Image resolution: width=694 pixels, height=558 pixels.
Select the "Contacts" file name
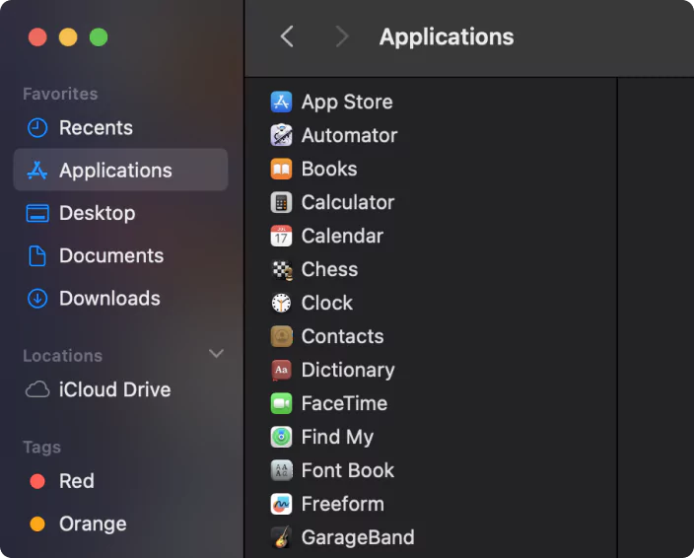[343, 336]
